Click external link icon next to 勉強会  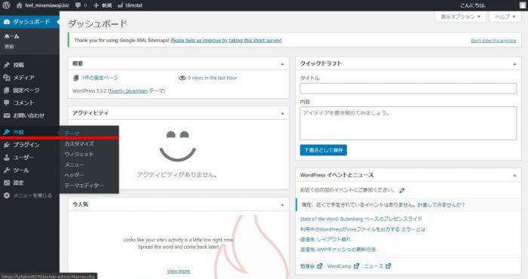(x=320, y=266)
